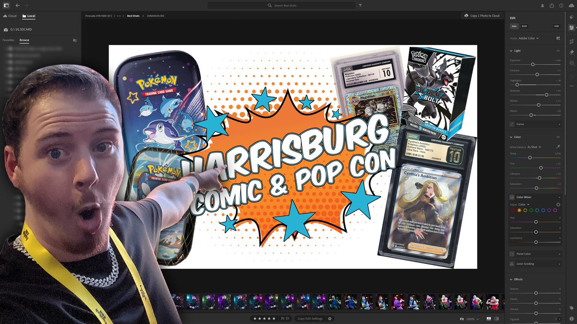Viewport: 577px width, 324px height.
Task: Open the Adobe Color profile dropdown
Action: click(x=528, y=38)
